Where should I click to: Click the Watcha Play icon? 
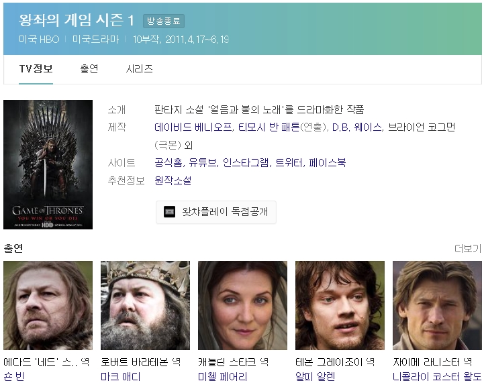point(170,212)
